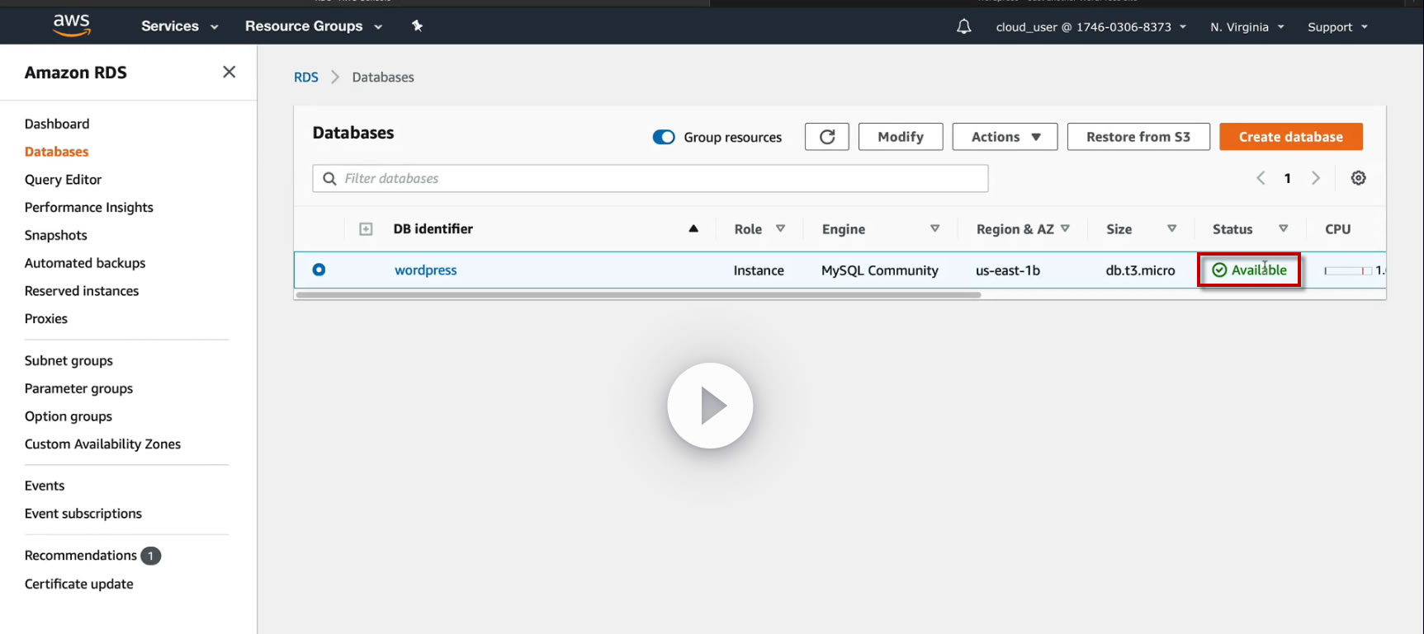
Task: Close the Amazon RDS side panel
Action: (229, 72)
